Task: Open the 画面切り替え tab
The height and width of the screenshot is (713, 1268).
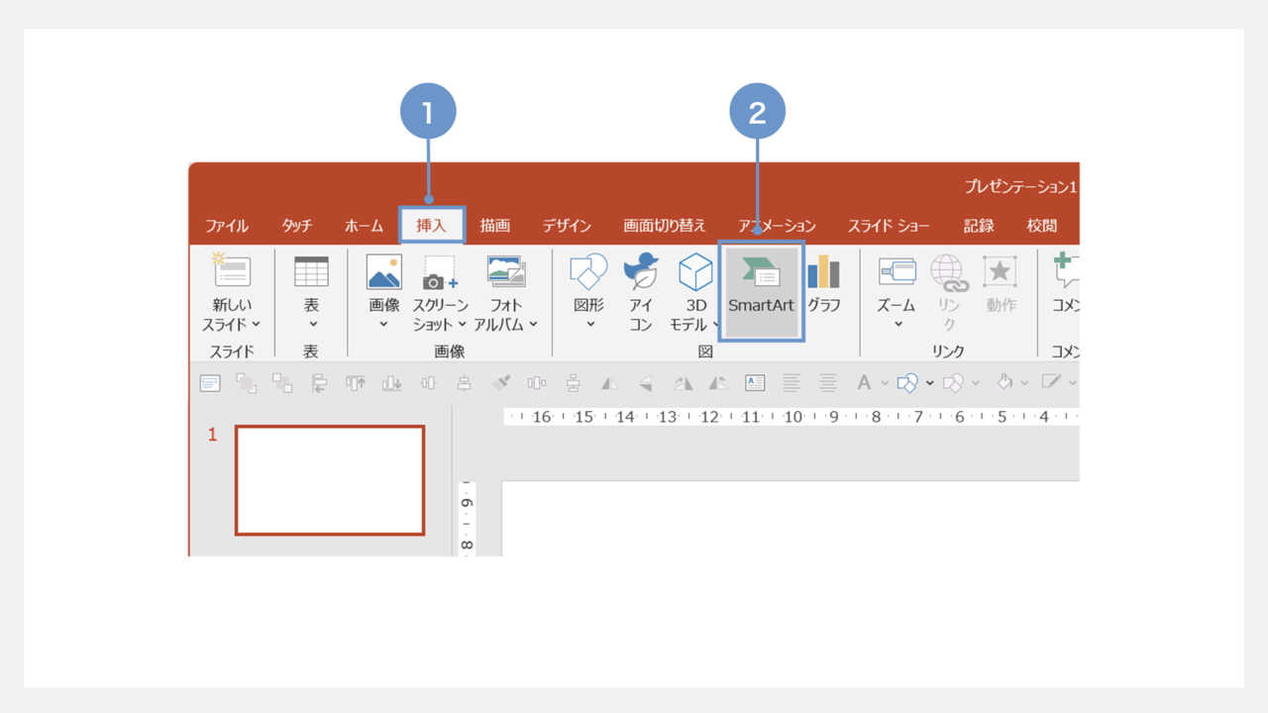Action: click(665, 226)
